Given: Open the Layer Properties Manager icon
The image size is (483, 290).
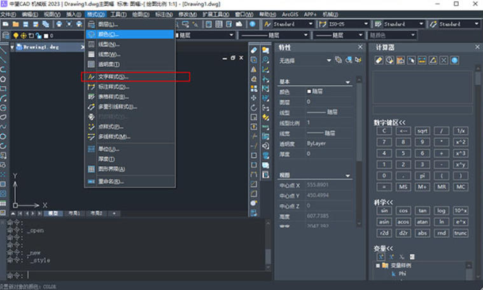Looking at the screenshot, I should tap(6, 36).
